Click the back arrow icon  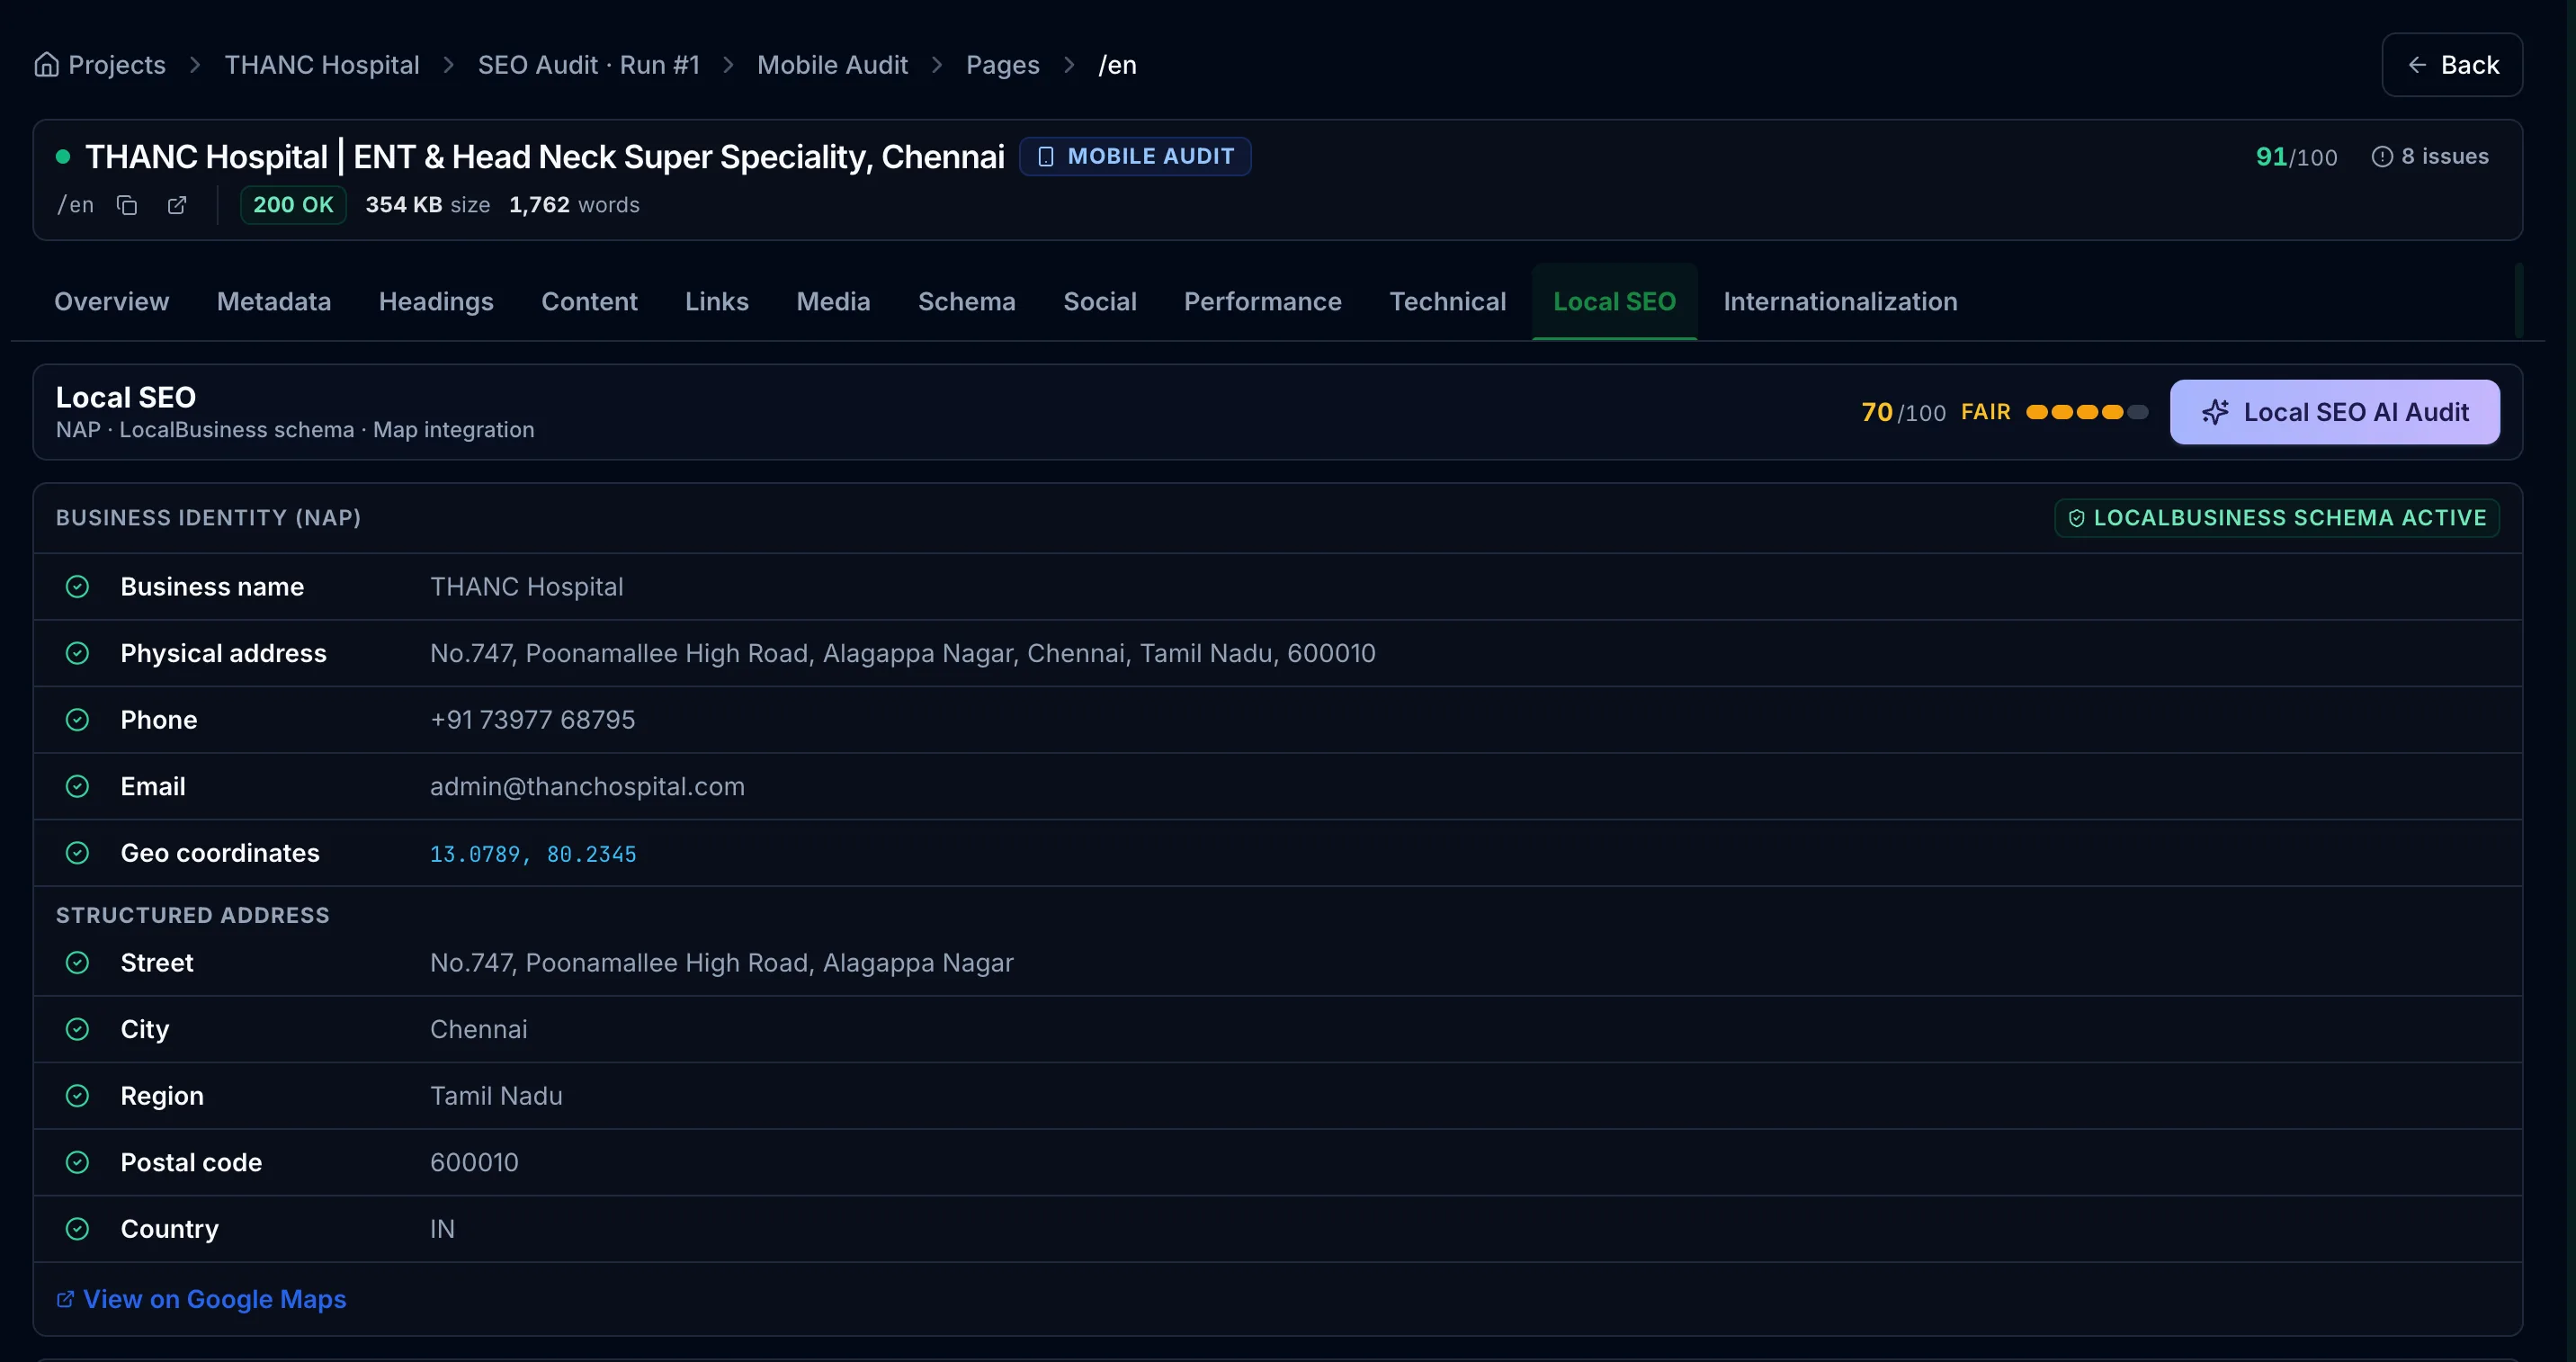(x=2417, y=65)
